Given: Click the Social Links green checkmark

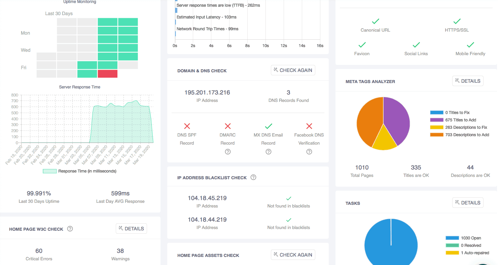Looking at the screenshot, I should tap(416, 45).
